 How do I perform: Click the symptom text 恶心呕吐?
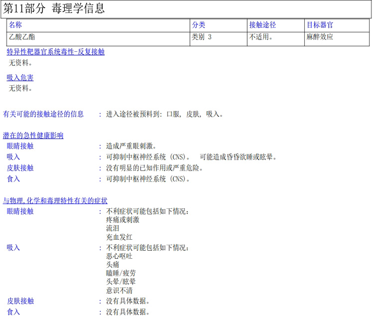[119, 256]
